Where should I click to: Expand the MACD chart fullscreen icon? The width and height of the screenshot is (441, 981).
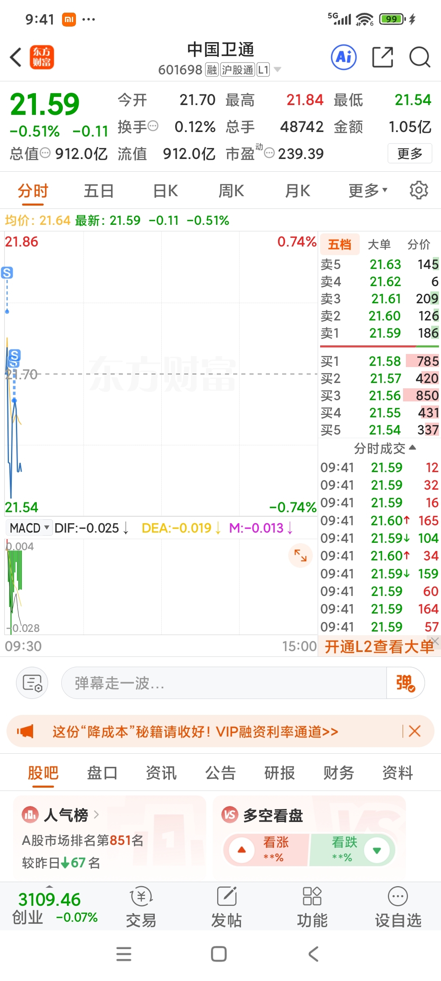[301, 555]
